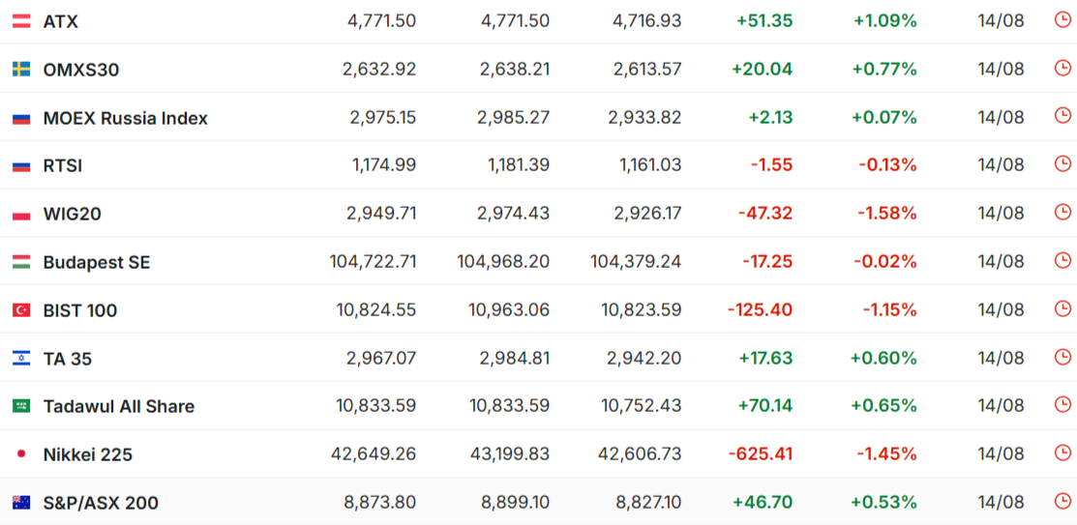1077x525 pixels.
Task: Click the Sweden flag beside OMXS30
Action: (21, 70)
